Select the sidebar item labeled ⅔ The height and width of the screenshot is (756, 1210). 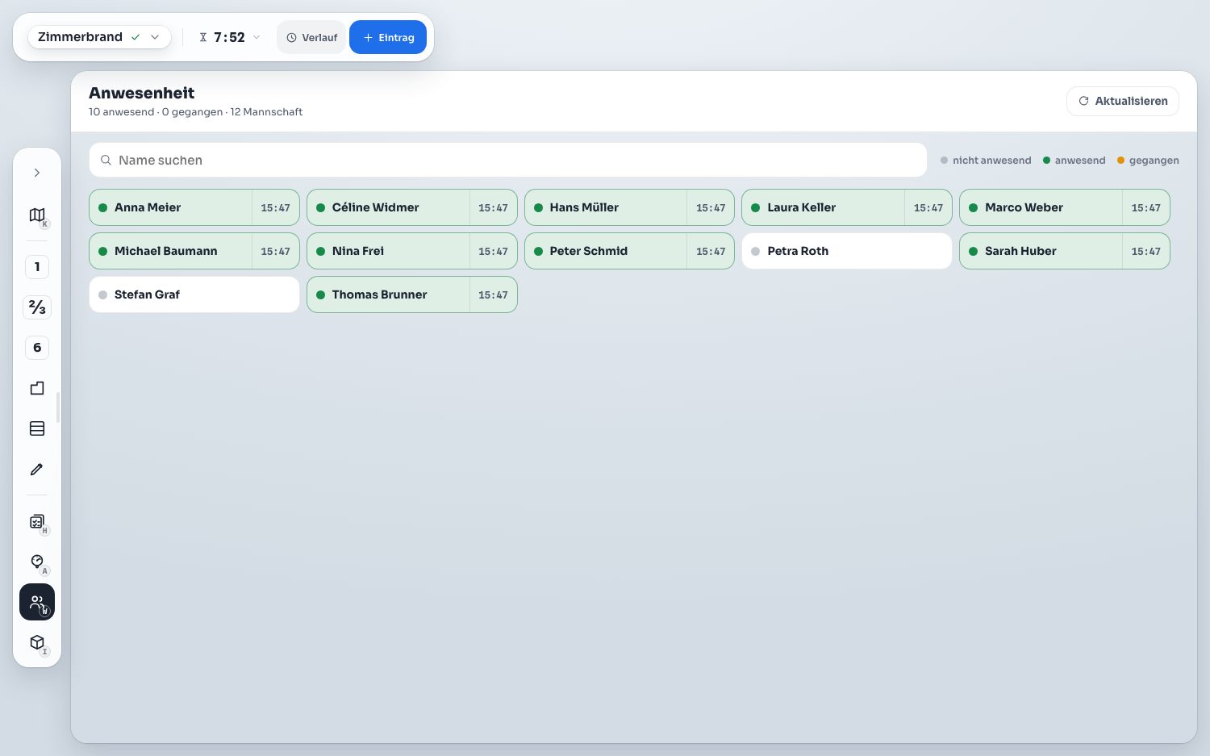point(37,307)
